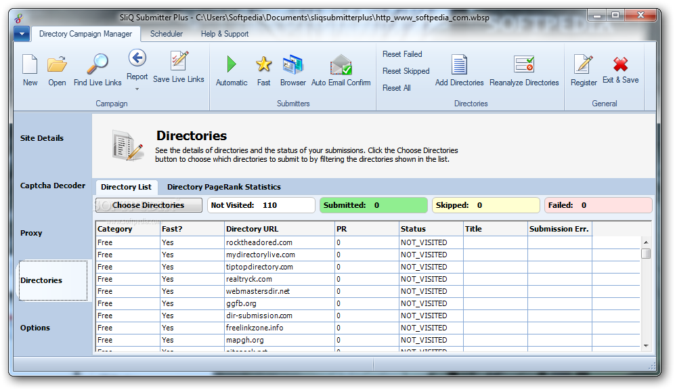675x390 pixels.
Task: Go to Site Details in sidebar
Action: [42, 138]
